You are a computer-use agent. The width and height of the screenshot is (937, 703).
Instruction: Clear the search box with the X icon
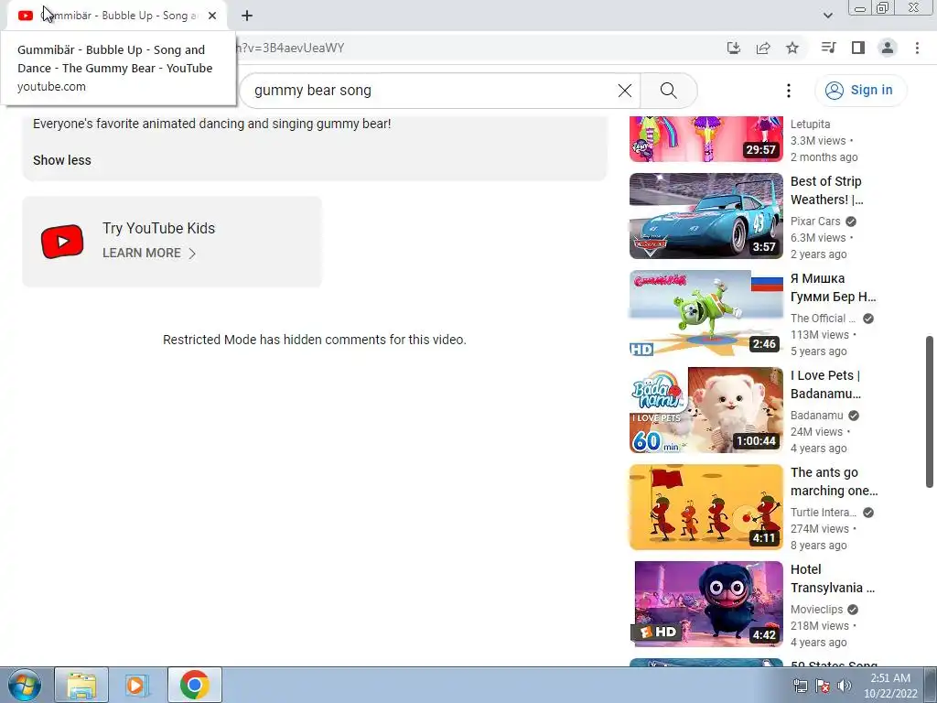tap(624, 91)
